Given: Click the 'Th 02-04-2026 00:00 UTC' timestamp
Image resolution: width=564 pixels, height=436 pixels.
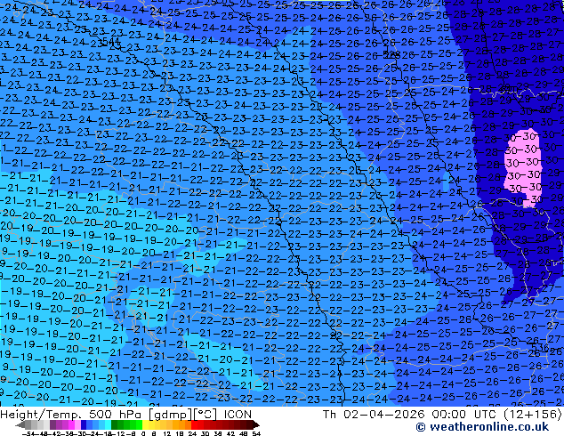Looking at the screenshot, I should point(410,415).
